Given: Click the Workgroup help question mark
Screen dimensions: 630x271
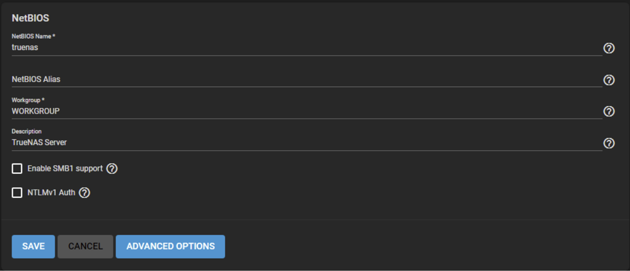Looking at the screenshot, I should (608, 111).
